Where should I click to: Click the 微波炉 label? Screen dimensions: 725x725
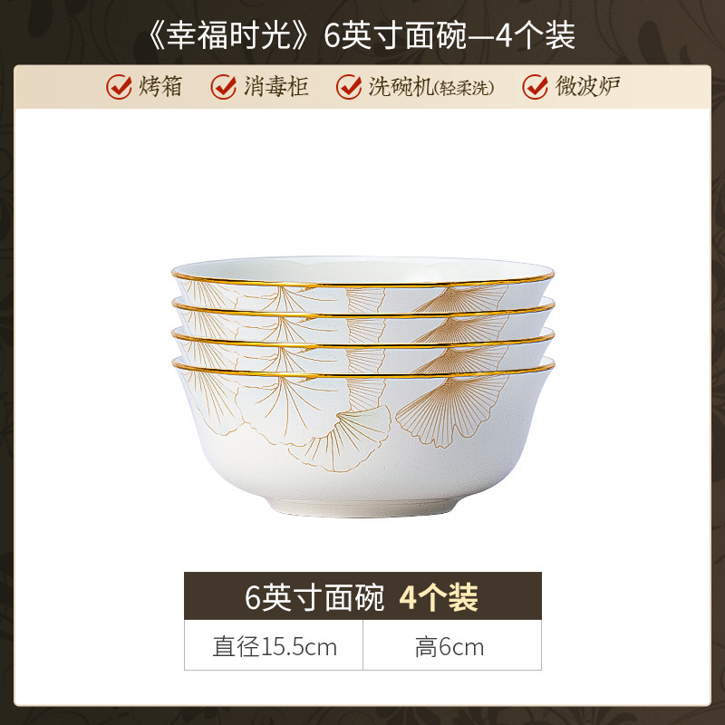[x=587, y=86]
